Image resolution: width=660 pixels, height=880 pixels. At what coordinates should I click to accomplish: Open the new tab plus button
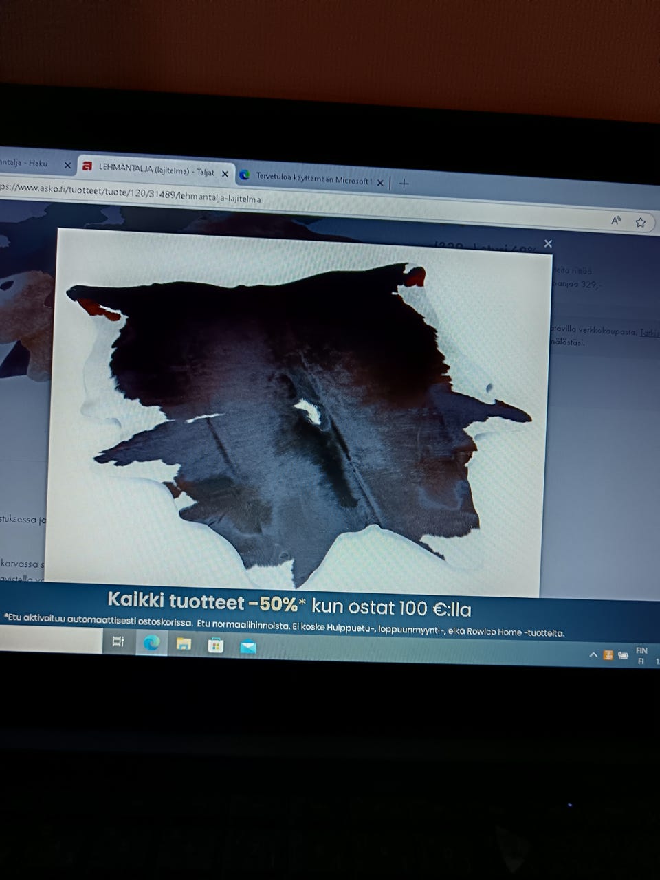point(404,184)
